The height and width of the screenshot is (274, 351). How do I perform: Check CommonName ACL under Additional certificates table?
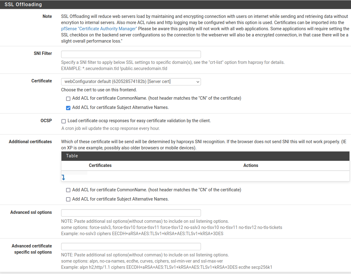68,190
